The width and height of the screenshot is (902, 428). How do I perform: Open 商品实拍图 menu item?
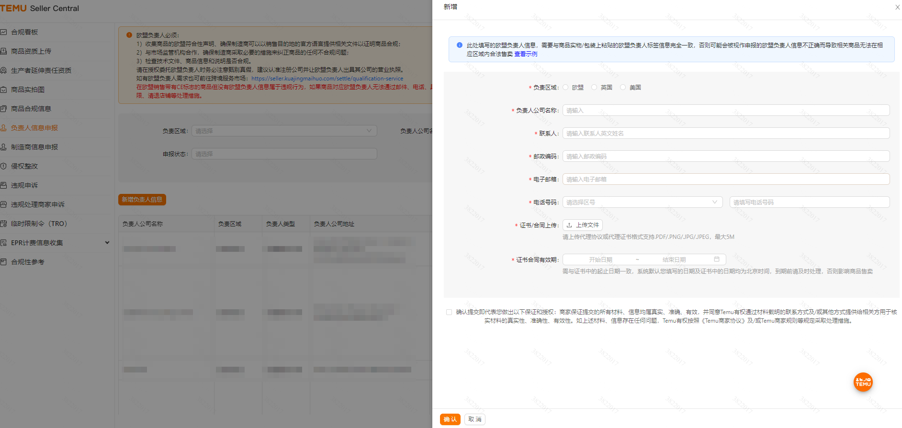click(28, 90)
